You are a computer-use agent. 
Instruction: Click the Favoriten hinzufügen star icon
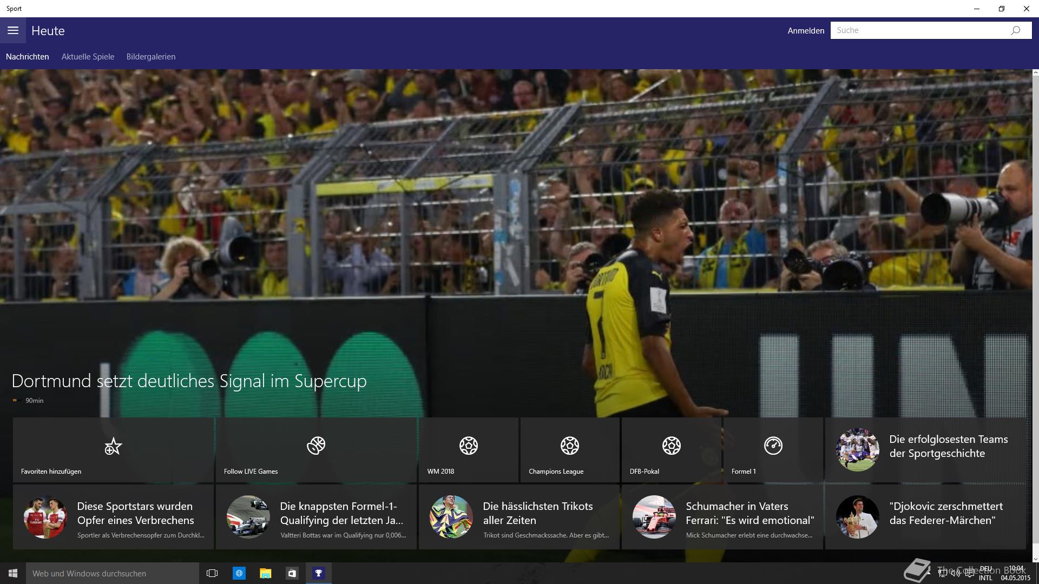(113, 446)
